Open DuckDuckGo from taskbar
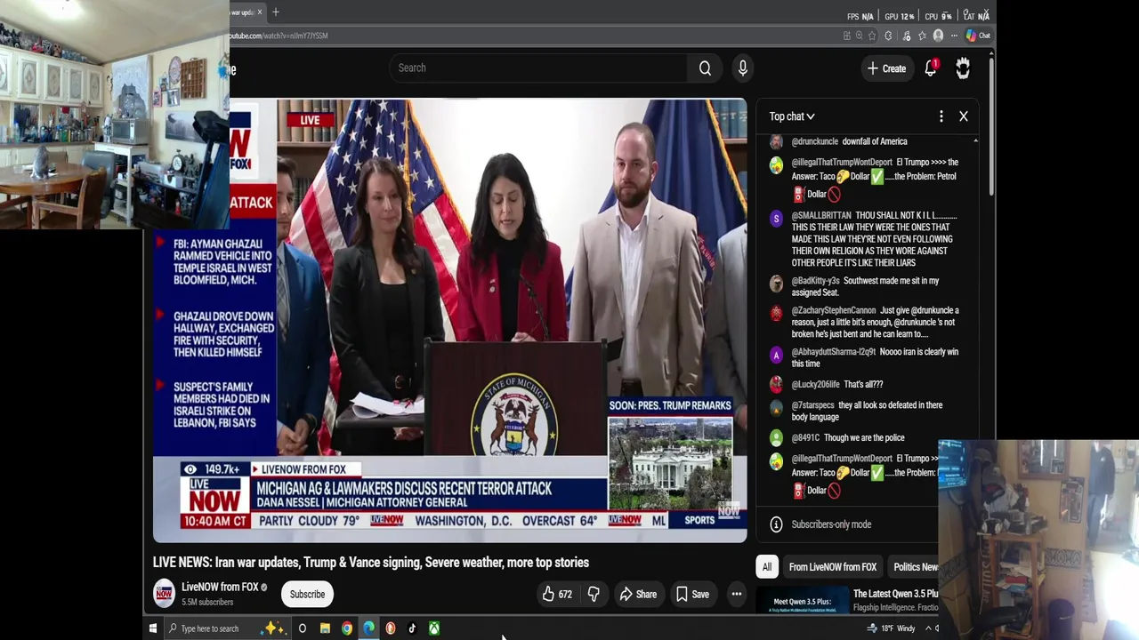This screenshot has height=640, width=1139. coord(391,628)
